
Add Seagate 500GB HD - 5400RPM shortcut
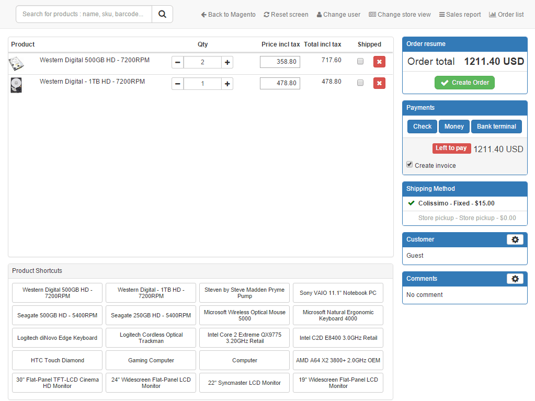point(58,315)
